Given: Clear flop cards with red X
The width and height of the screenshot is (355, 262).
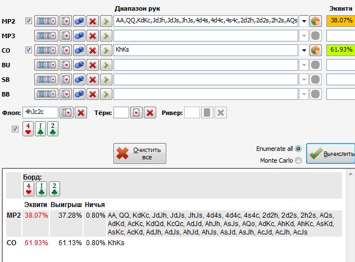Looking at the screenshot, I should pos(81,113).
